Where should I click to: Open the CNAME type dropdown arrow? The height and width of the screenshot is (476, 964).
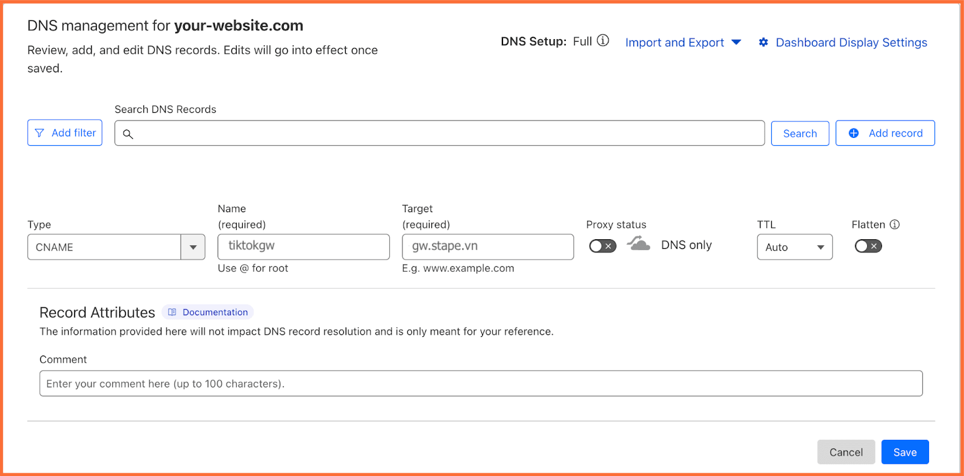click(193, 247)
